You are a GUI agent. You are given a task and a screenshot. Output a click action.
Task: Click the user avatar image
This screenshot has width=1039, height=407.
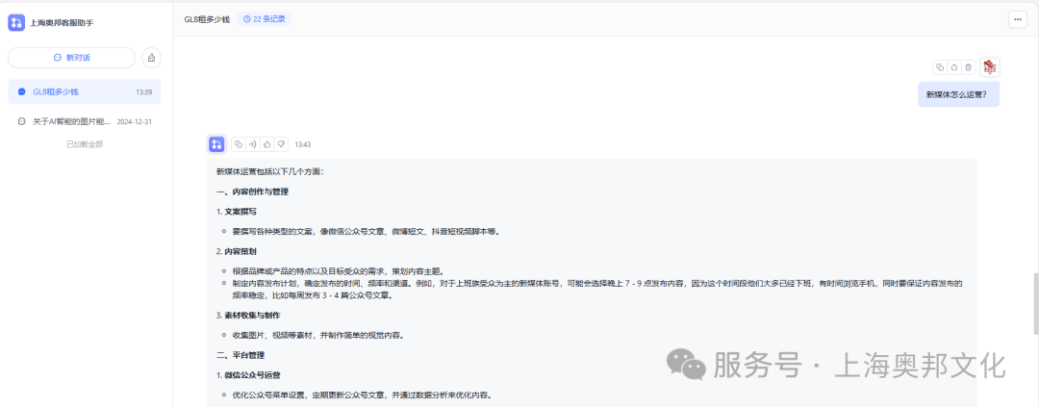pos(990,66)
